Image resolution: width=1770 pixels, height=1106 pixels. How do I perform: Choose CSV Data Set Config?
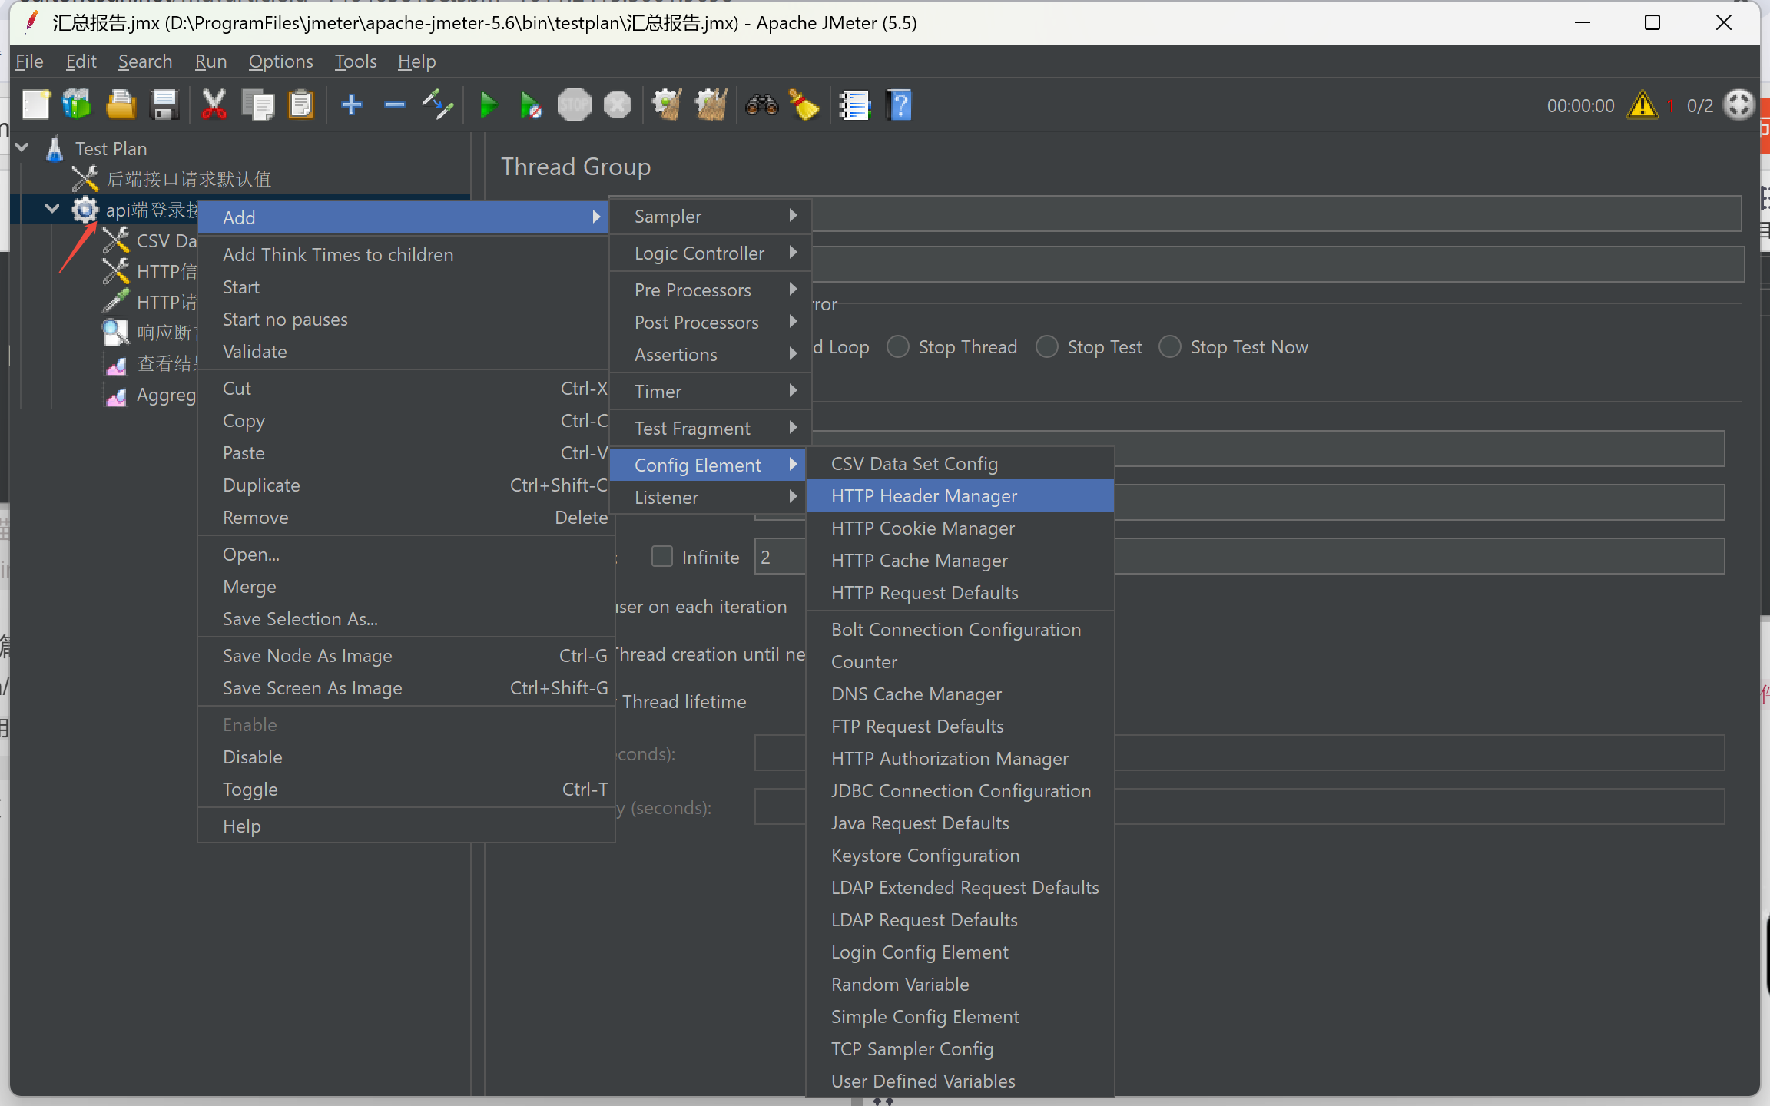(x=960, y=464)
